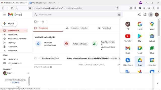This screenshot has height=90, width=161.
Task: Open Gmail icon in the apps grid
Action: (x=128, y=50)
